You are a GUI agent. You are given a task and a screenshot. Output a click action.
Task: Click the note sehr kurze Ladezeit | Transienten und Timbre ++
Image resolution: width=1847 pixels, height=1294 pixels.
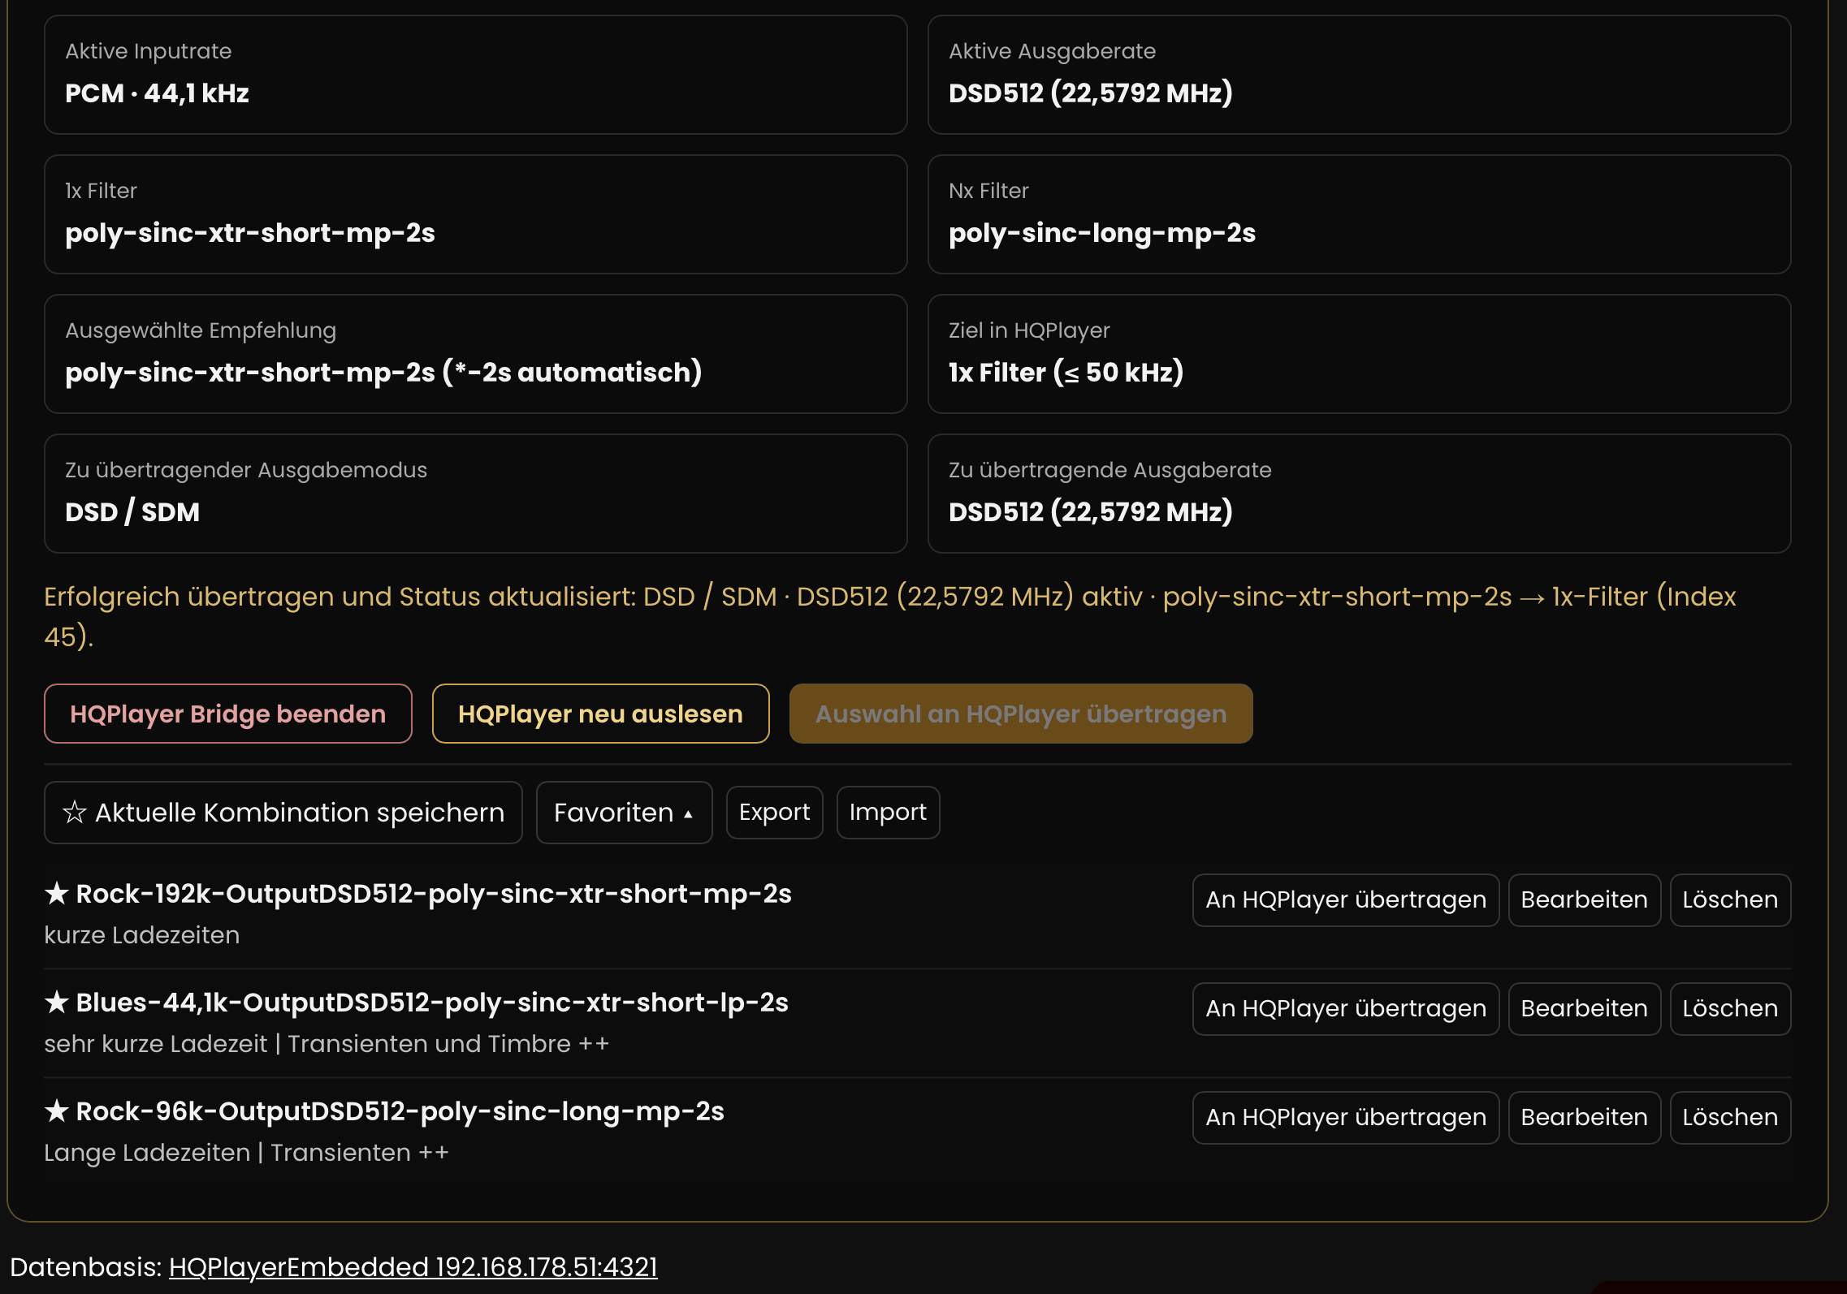click(327, 1044)
